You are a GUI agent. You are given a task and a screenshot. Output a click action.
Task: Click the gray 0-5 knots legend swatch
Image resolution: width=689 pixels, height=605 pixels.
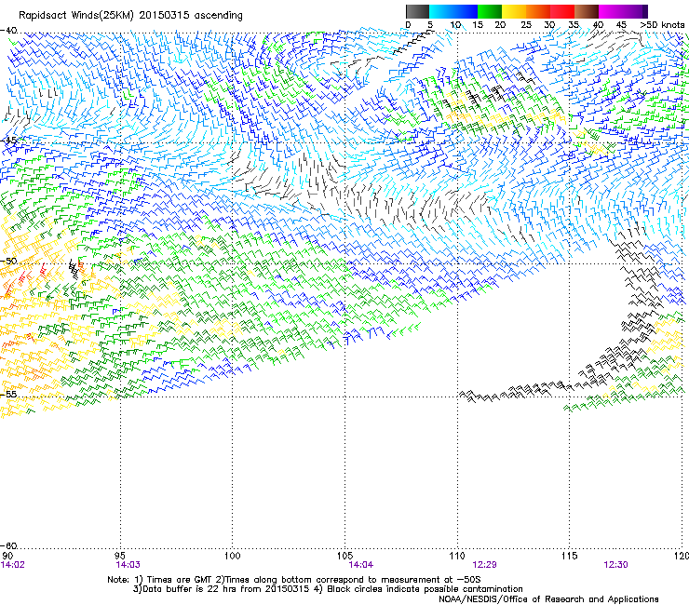(x=417, y=11)
